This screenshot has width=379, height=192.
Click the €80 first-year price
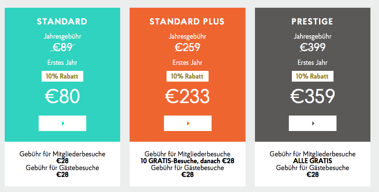[62, 96]
